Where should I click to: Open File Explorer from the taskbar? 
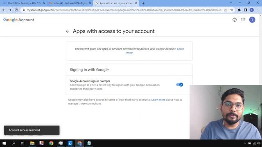click(32, 143)
